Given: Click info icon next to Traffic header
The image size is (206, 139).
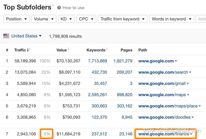Looking at the screenshot, I should pos(30,49).
